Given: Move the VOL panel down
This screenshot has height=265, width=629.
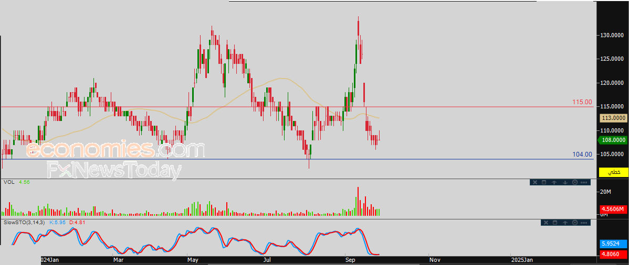Looking at the screenshot, I should (x=564, y=183).
